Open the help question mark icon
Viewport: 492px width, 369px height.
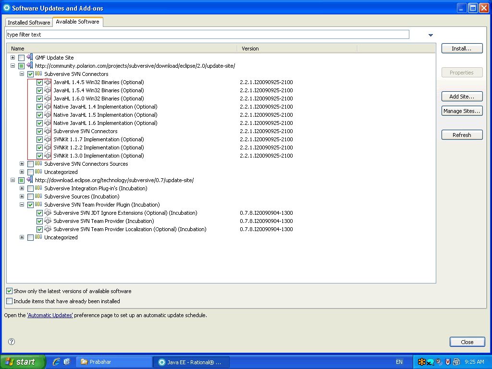12,342
